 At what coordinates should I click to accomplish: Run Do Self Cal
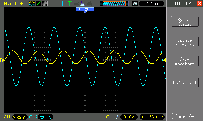[184, 82]
